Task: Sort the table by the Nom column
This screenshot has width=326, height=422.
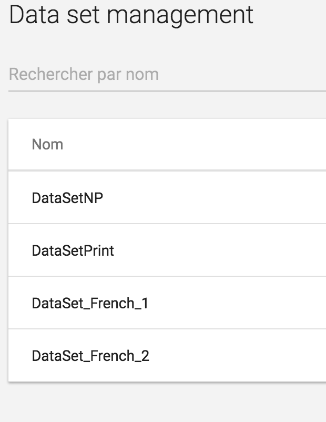Action: pos(47,144)
